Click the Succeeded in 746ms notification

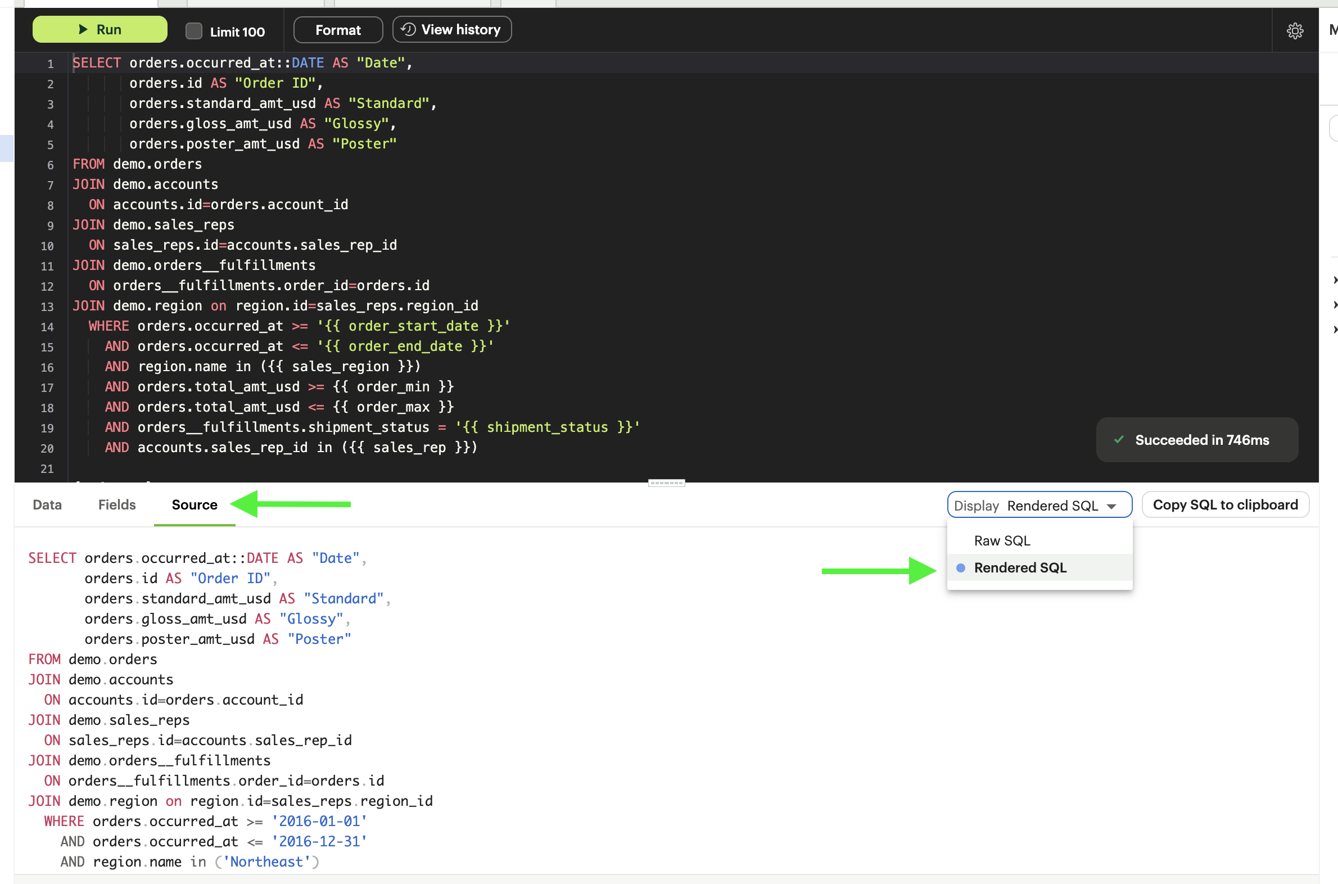click(1201, 440)
